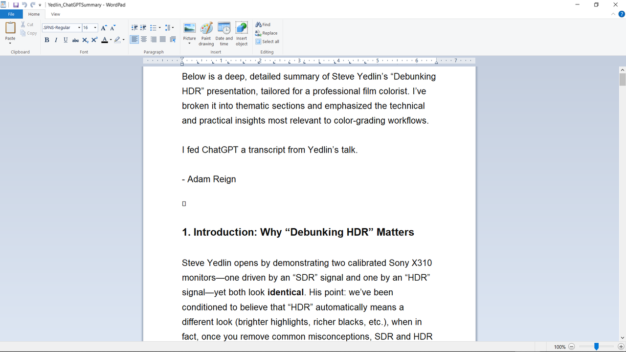The width and height of the screenshot is (626, 352).
Task: Shrink the font size
Action: [x=113, y=28]
